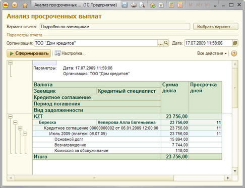Click horizontal scrollbar left arrow

pos(11,178)
